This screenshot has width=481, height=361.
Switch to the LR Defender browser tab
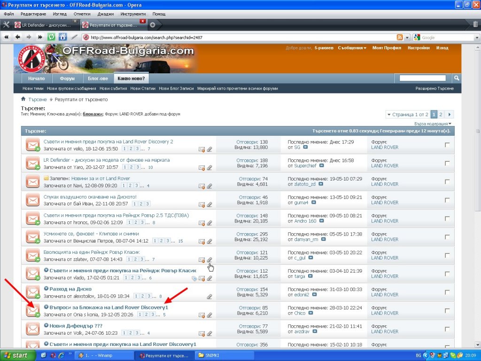coord(46,25)
